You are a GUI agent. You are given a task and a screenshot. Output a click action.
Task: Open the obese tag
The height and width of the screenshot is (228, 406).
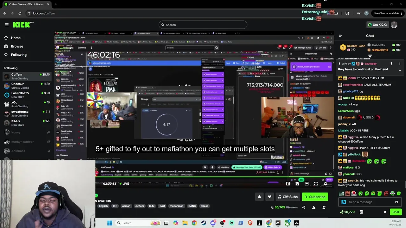pos(205,206)
